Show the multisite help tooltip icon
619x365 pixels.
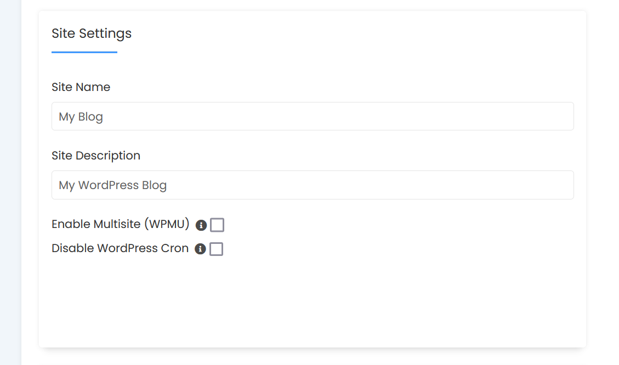201,225
